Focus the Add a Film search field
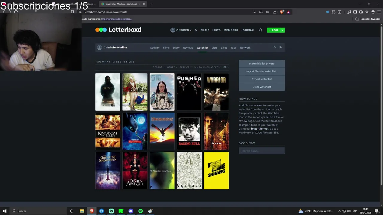 coord(262,151)
